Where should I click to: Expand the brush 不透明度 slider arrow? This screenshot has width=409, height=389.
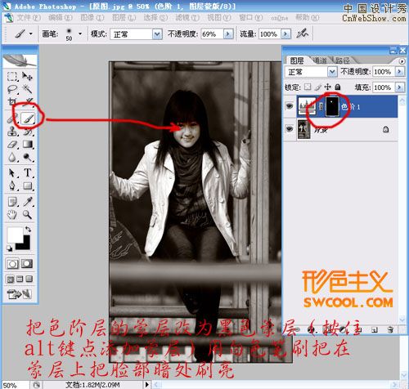tap(228, 34)
